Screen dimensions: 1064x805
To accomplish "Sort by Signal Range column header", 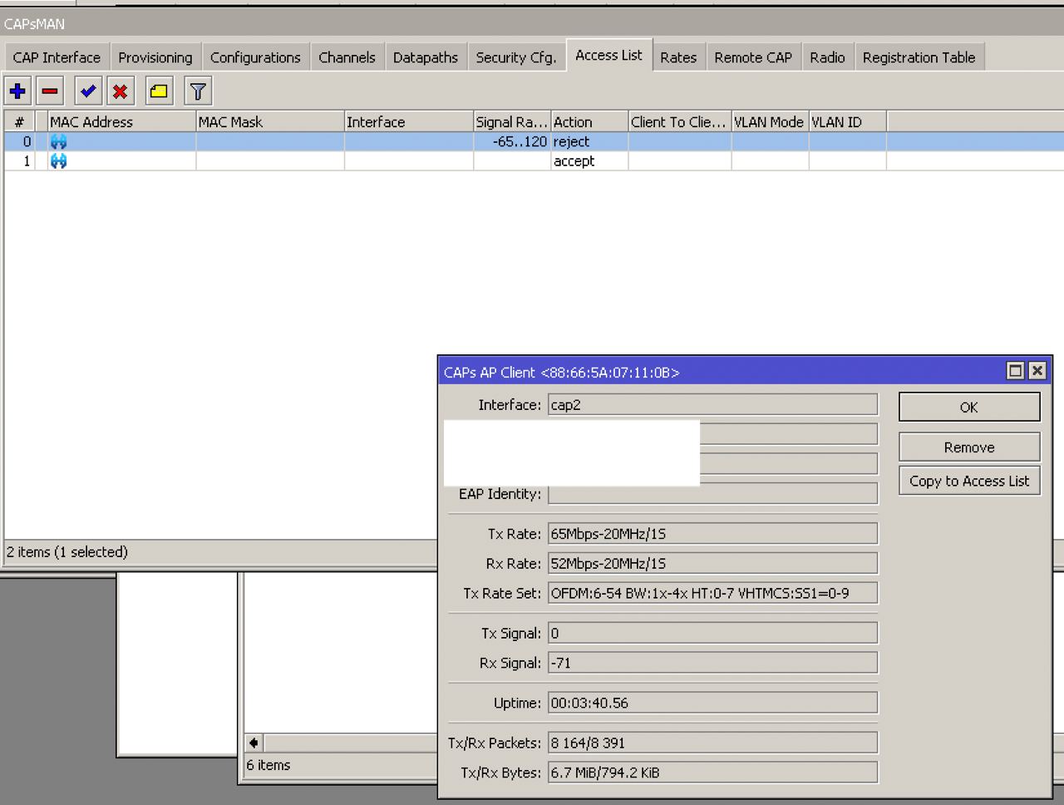I will (512, 121).
